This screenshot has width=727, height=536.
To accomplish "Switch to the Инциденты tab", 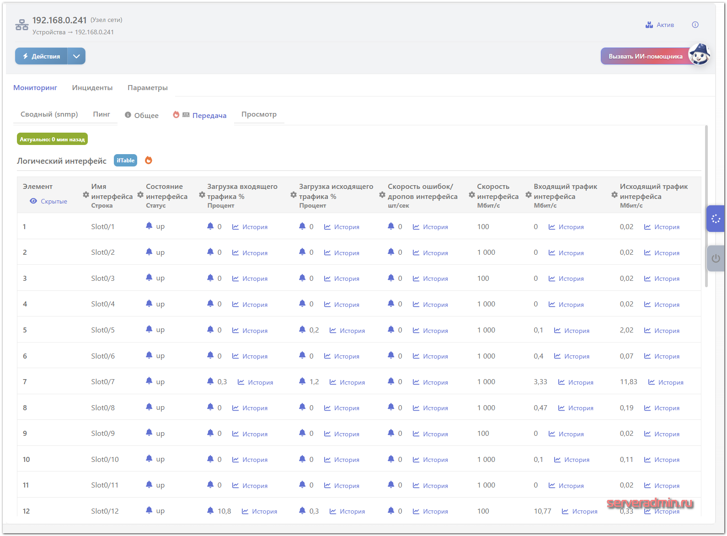I will [x=92, y=87].
